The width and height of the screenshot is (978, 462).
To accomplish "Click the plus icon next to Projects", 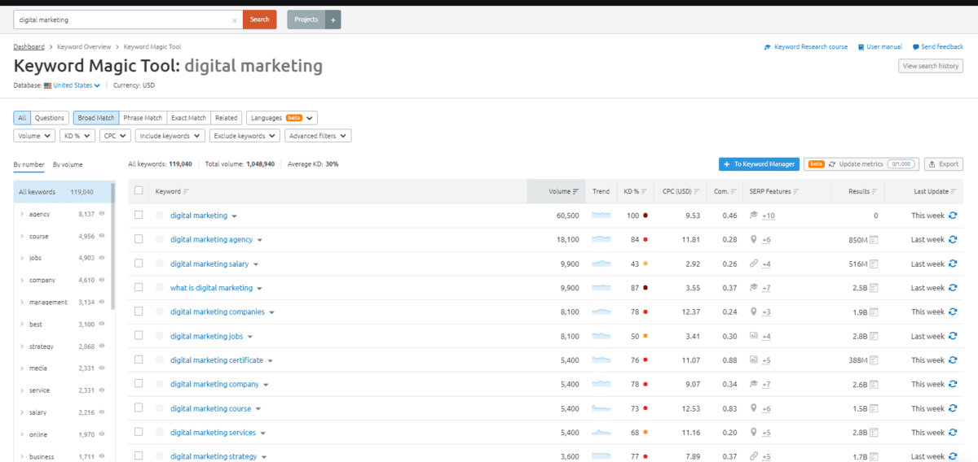I will pos(333,20).
